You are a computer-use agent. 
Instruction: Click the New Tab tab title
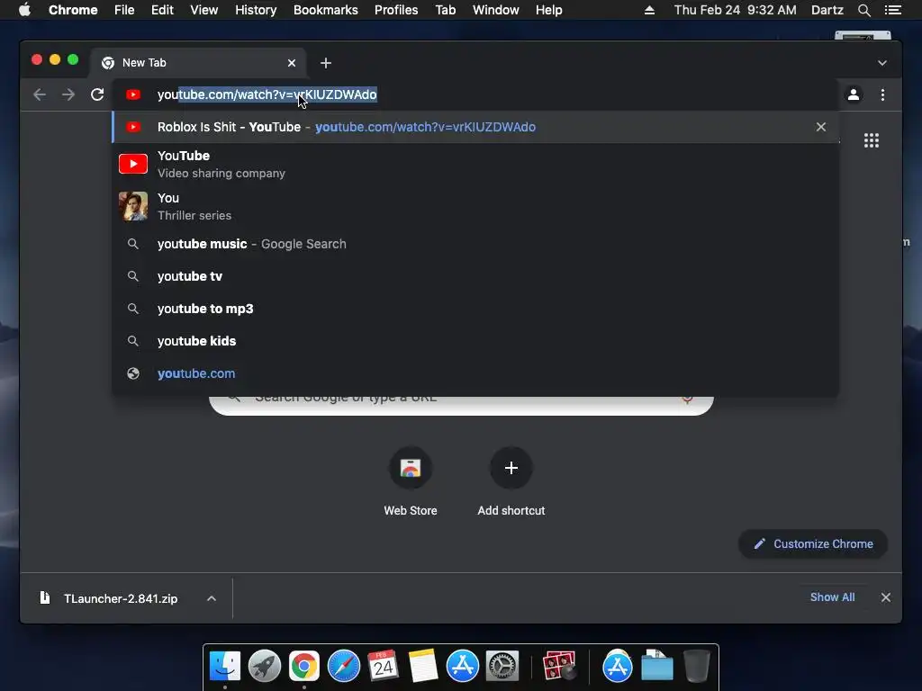tap(144, 63)
